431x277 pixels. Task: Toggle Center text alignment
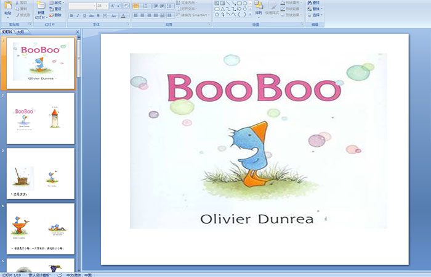click(x=142, y=15)
